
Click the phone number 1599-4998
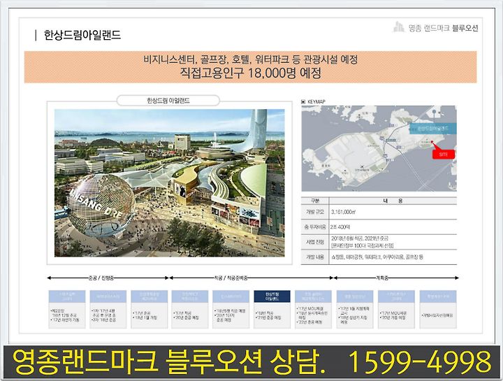point(420,361)
